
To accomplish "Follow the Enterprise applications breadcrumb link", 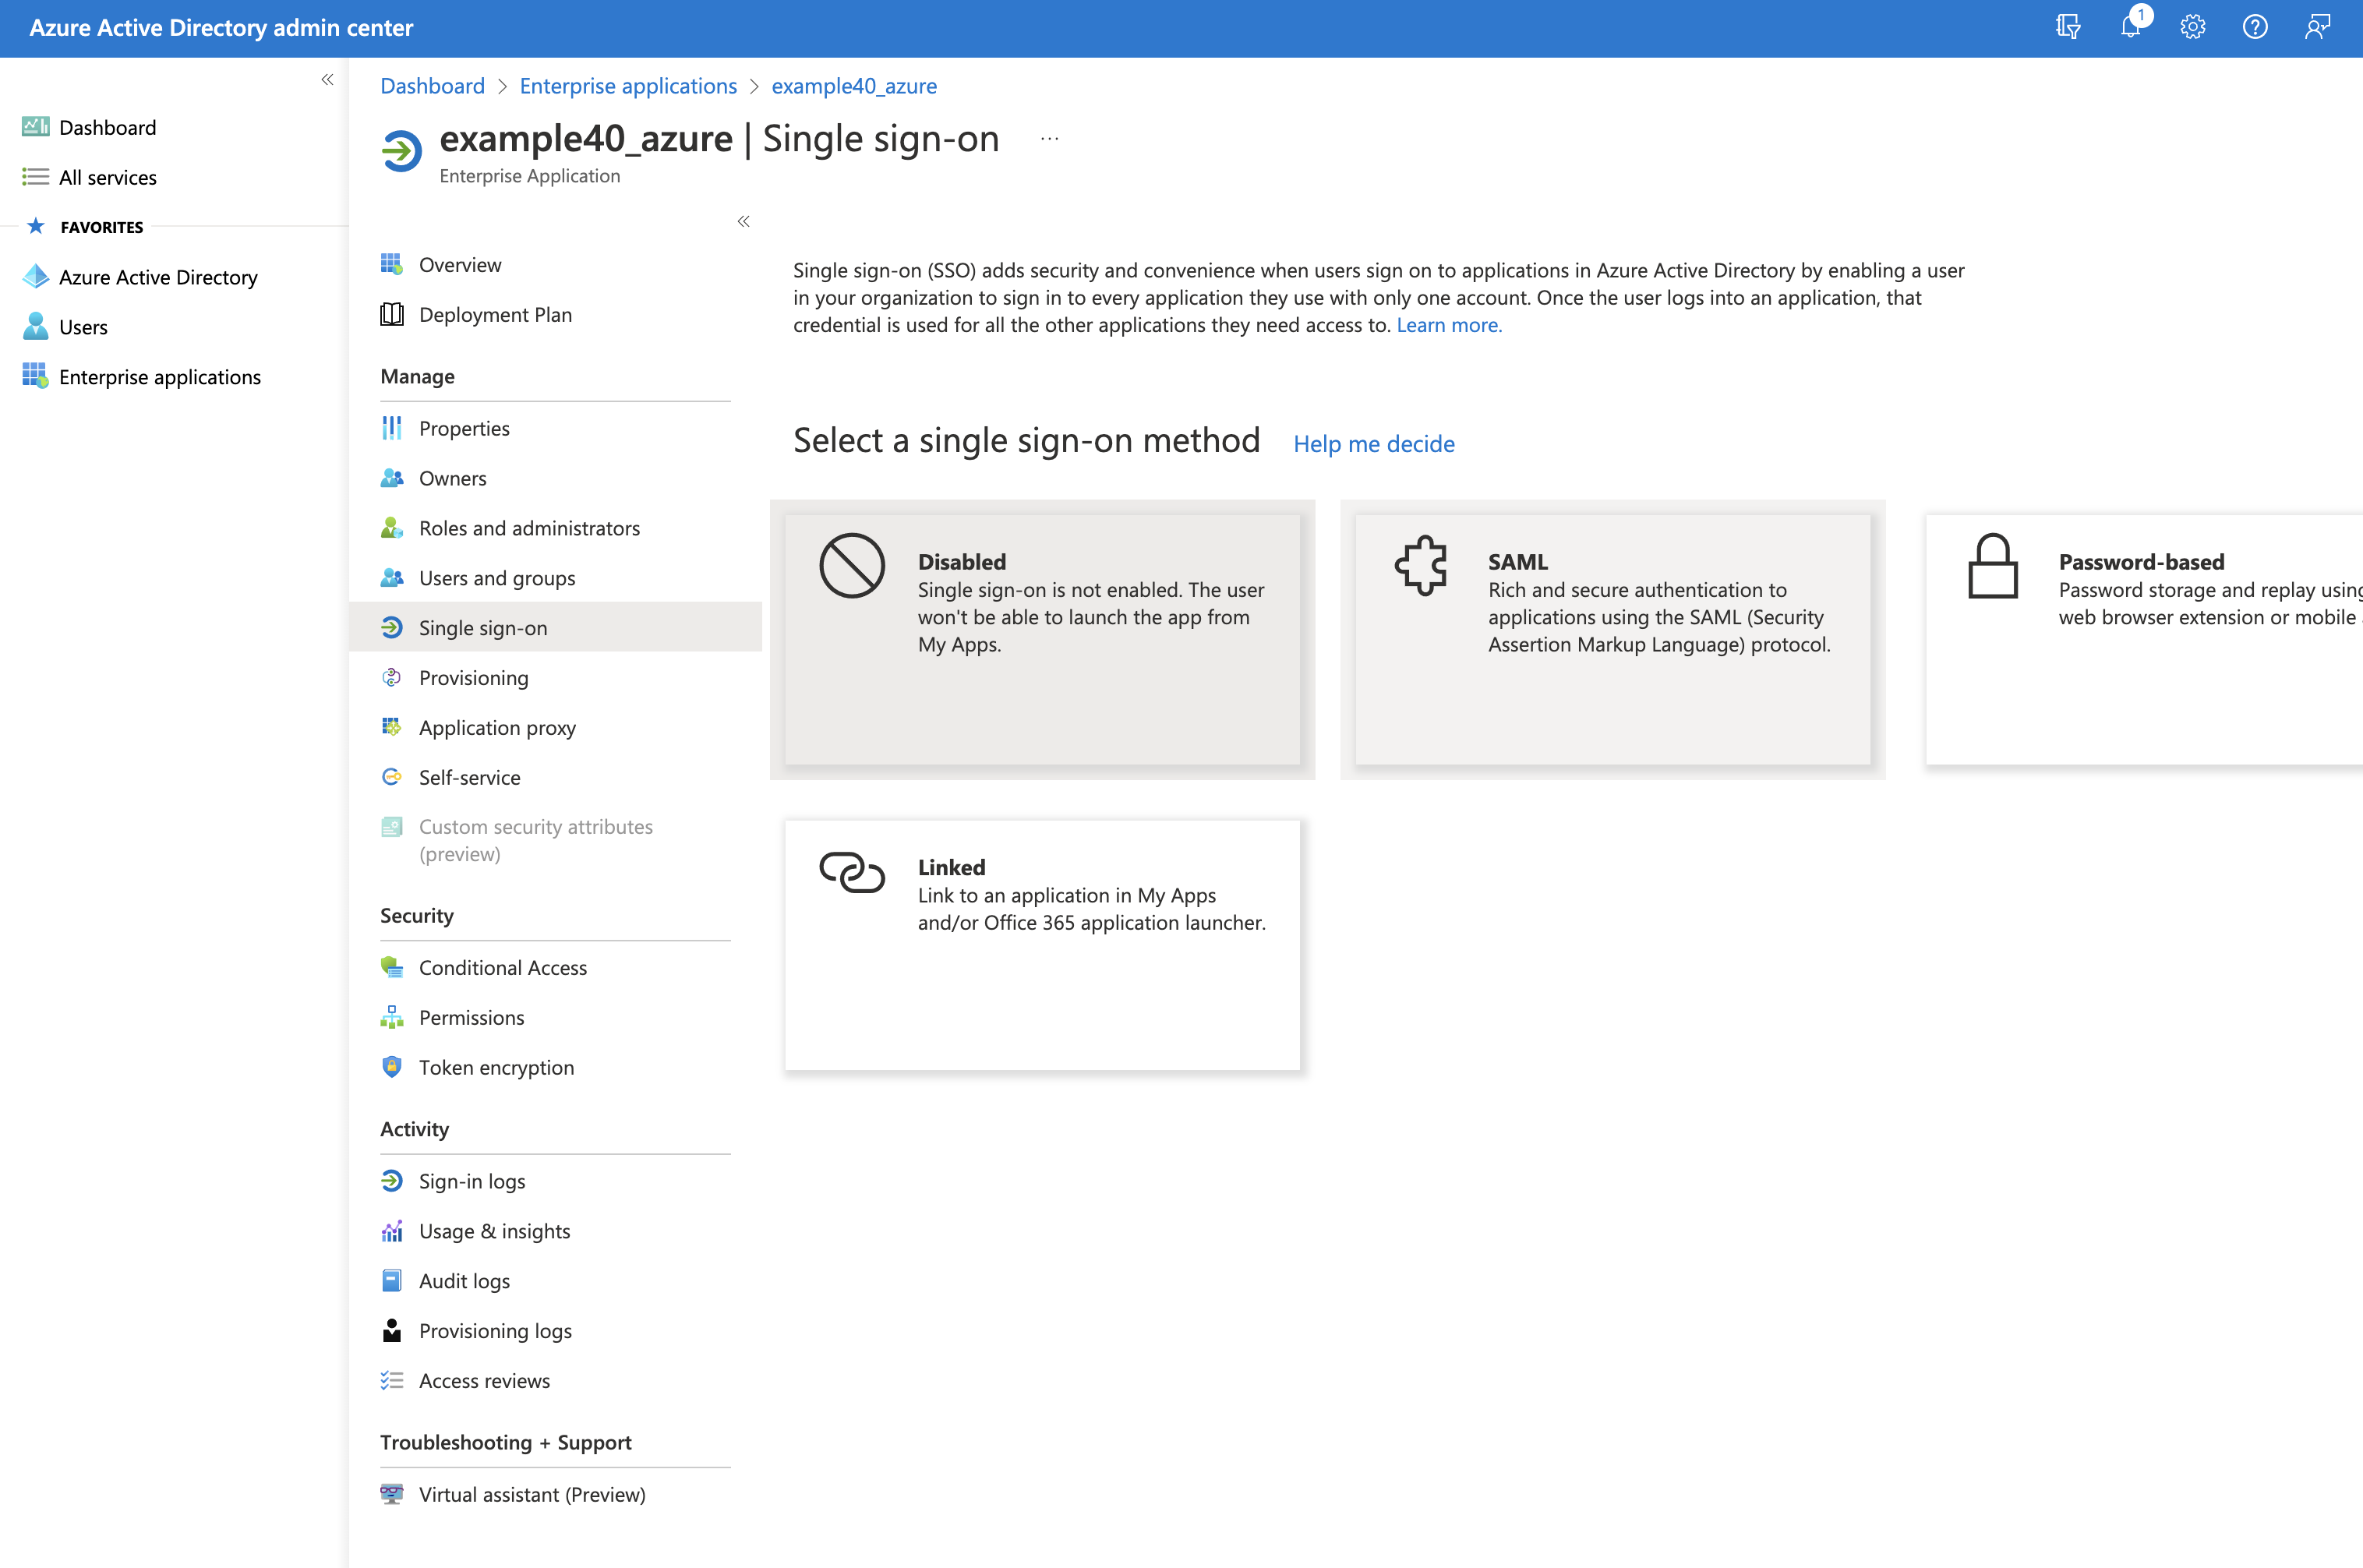I will 628,86.
